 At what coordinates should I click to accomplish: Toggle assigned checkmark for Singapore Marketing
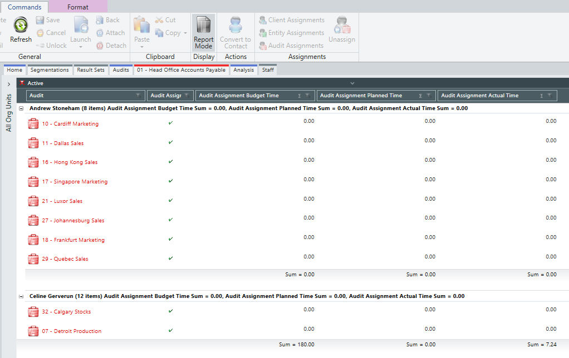[170, 181]
